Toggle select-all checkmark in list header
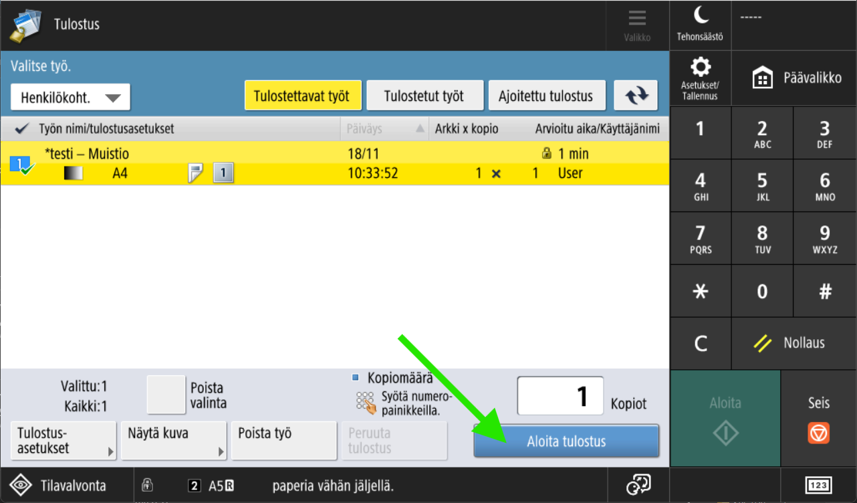857x503 pixels. (x=21, y=129)
